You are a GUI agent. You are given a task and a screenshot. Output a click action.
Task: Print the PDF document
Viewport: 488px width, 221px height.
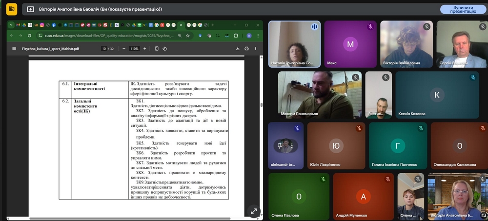coord(246,49)
